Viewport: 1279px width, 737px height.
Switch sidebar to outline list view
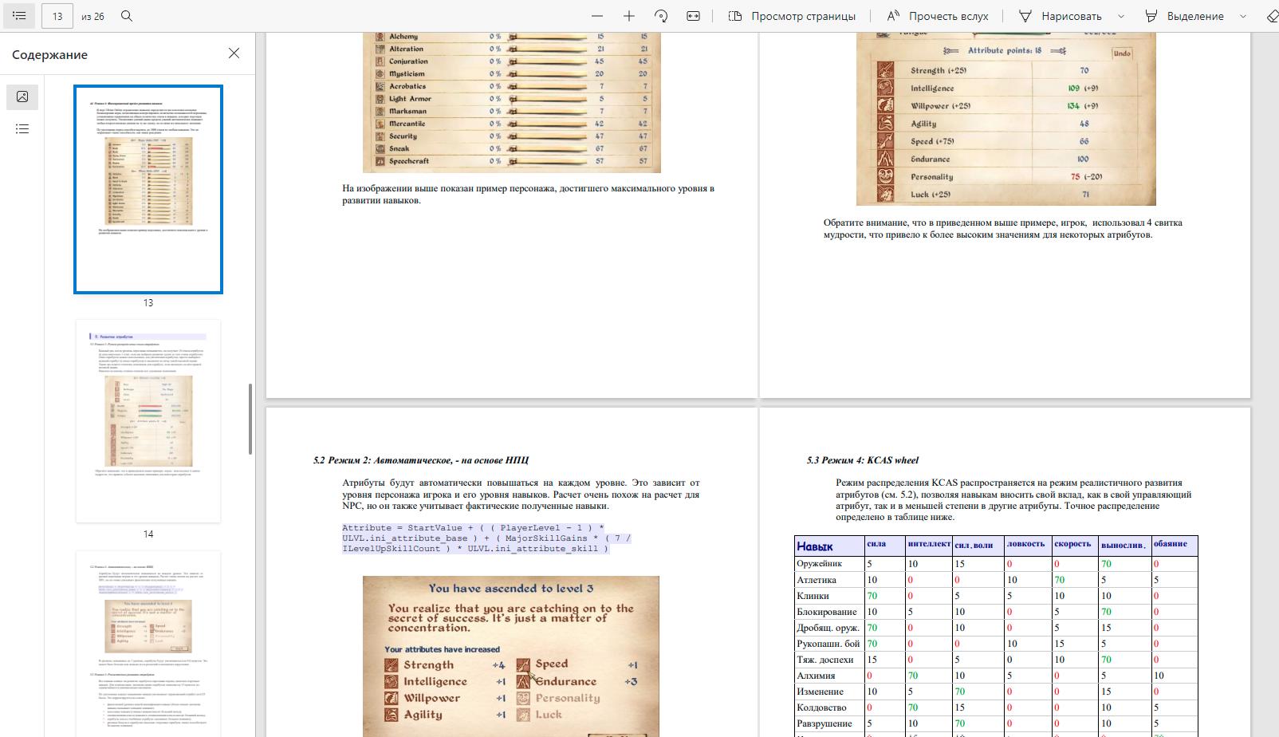click(x=22, y=128)
